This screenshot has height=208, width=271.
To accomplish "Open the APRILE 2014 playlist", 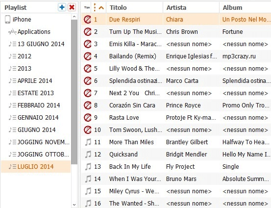I will pyautogui.click(x=35, y=81).
